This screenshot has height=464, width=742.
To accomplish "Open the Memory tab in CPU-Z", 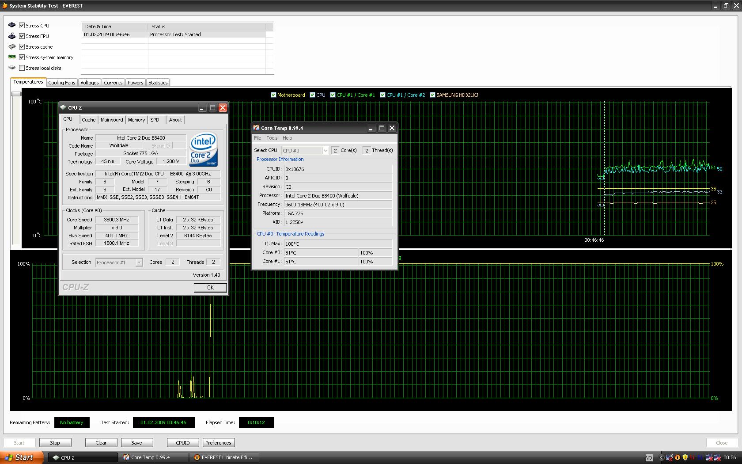I will 136,120.
